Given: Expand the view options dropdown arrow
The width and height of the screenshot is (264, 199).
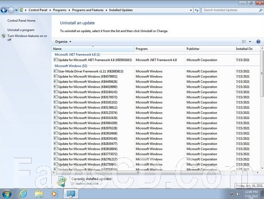Looking at the screenshot, I should click(x=250, y=41).
